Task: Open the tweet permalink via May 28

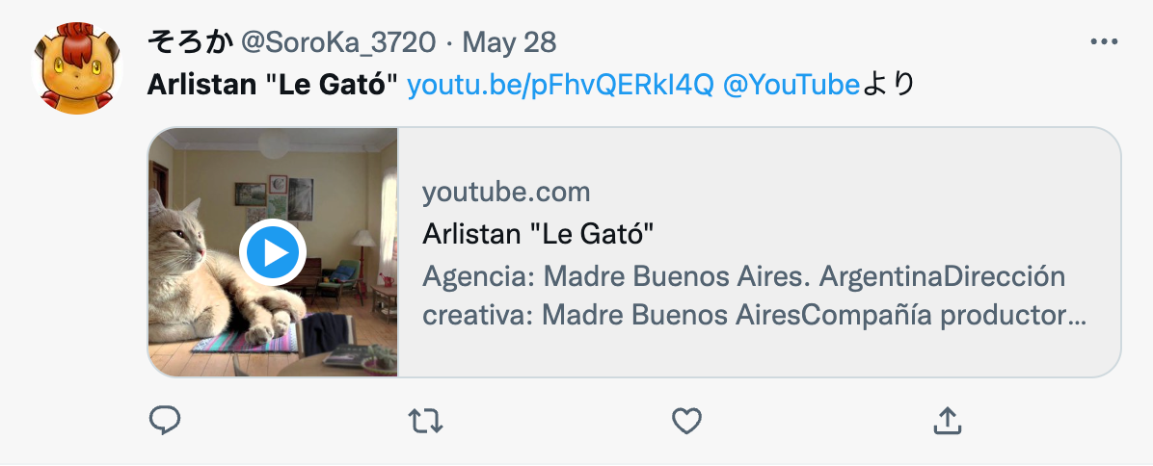Action: click(x=509, y=42)
